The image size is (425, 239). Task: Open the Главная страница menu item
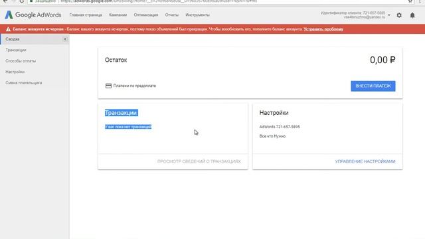pyautogui.click(x=86, y=15)
